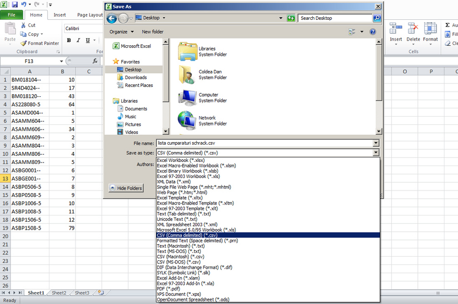Screen dimensions: 458x304
Task: Choose CSV (MS-DOS) (*.csv) file type
Action: [268, 262]
